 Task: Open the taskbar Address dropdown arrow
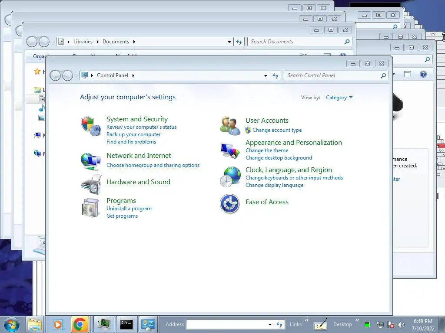pyautogui.click(x=270, y=324)
